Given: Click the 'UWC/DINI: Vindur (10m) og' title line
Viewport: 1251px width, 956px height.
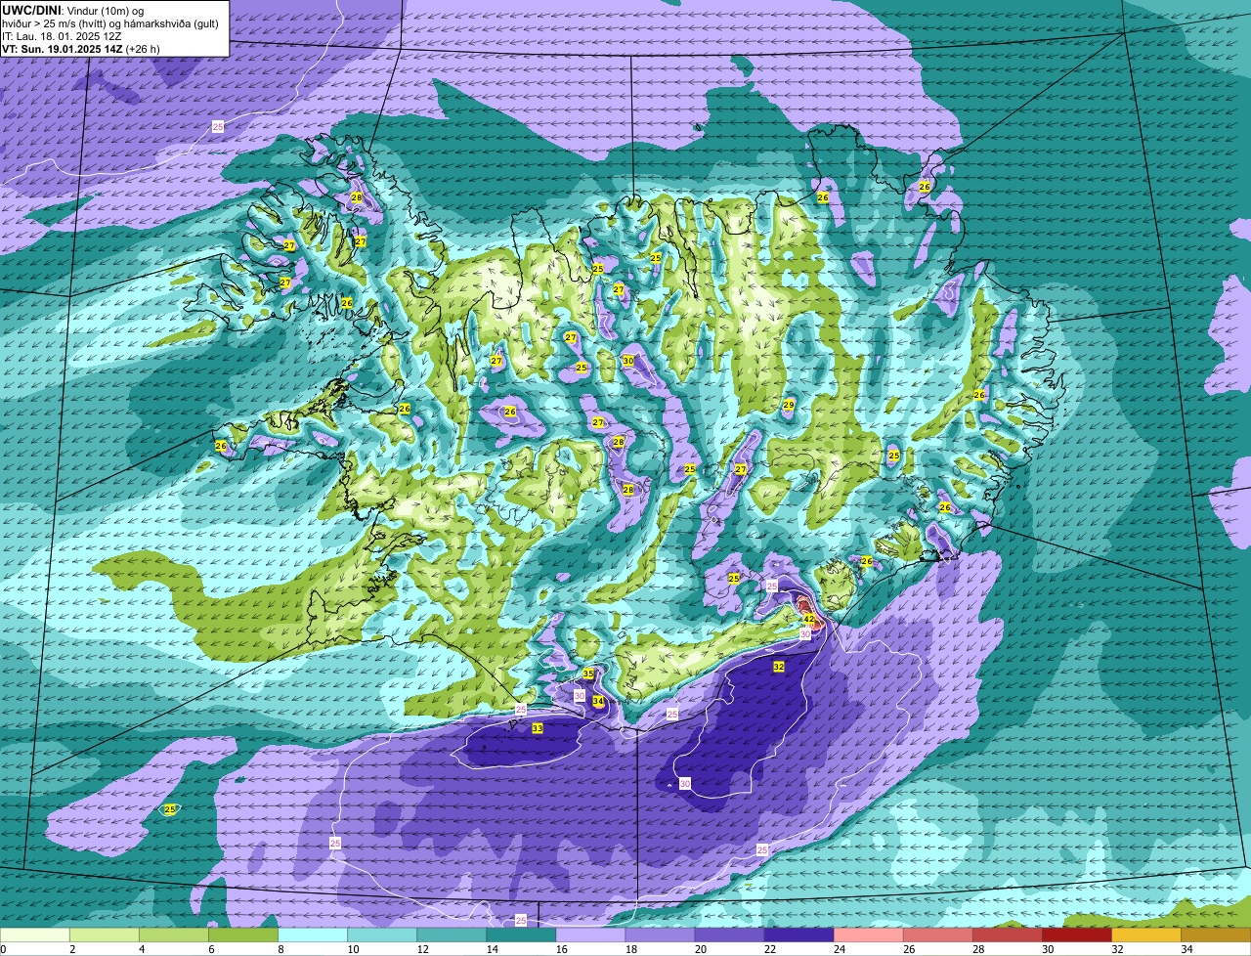Looking at the screenshot, I should (x=73, y=10).
